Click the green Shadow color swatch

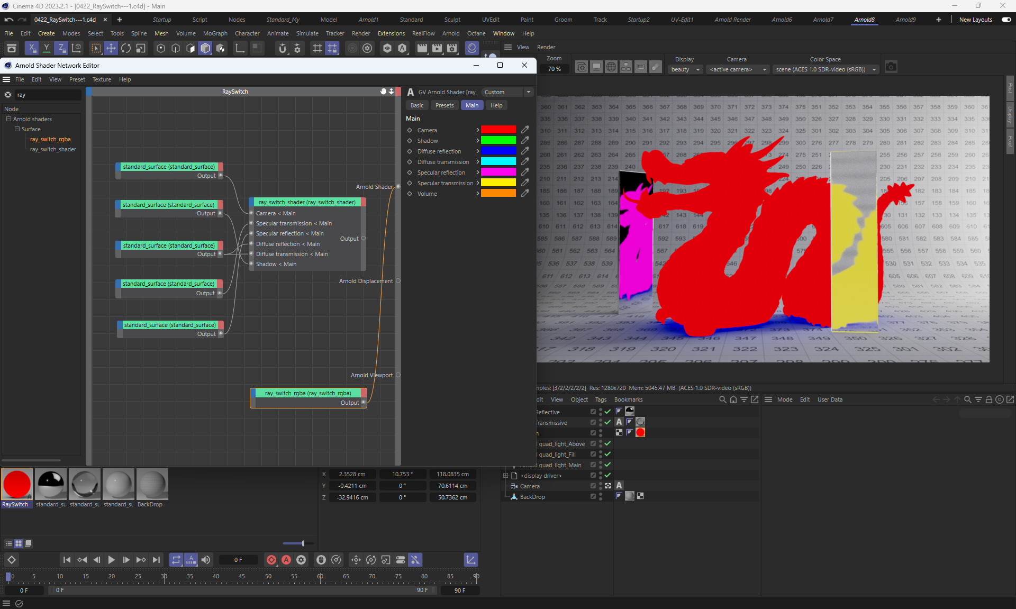pyautogui.click(x=498, y=140)
